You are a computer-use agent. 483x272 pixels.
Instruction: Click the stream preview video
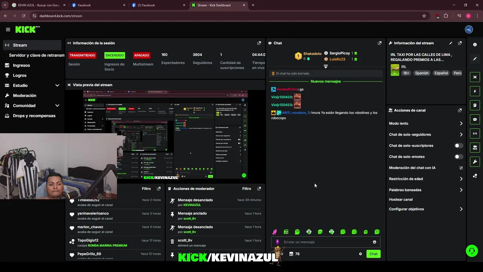coord(165,134)
